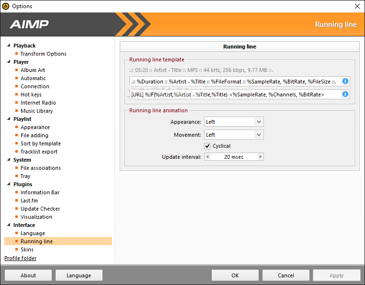Open Sort by template page

click(41, 143)
